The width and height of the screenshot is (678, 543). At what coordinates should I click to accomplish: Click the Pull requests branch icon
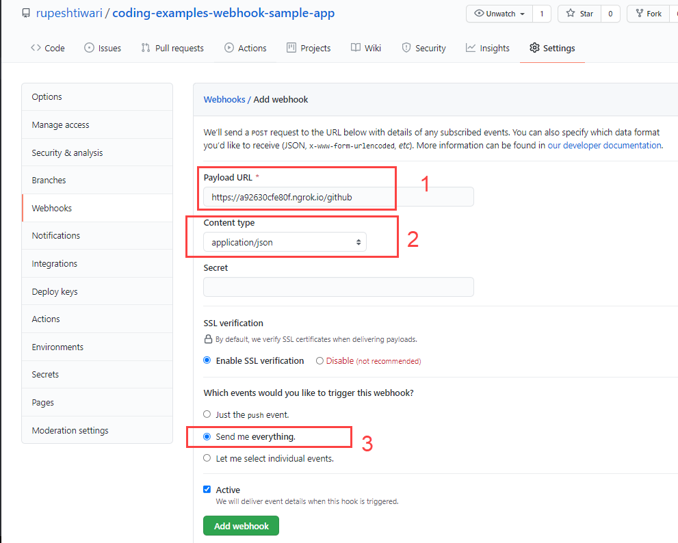[146, 48]
